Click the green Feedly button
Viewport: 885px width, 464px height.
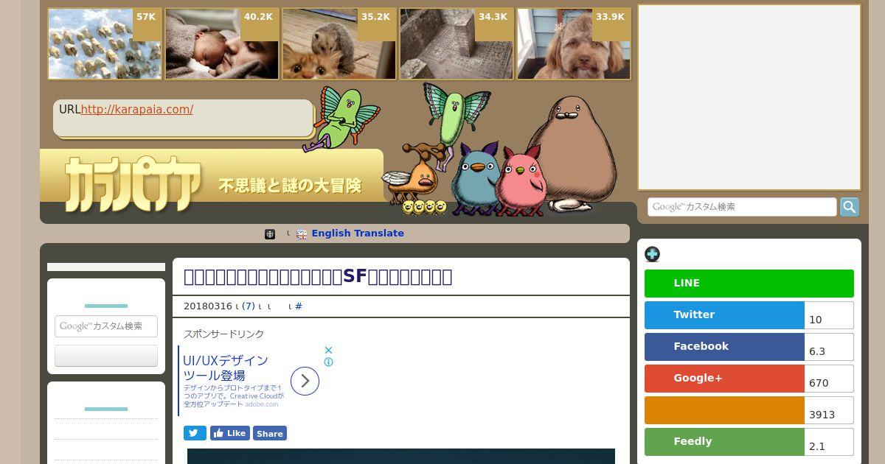(x=724, y=442)
